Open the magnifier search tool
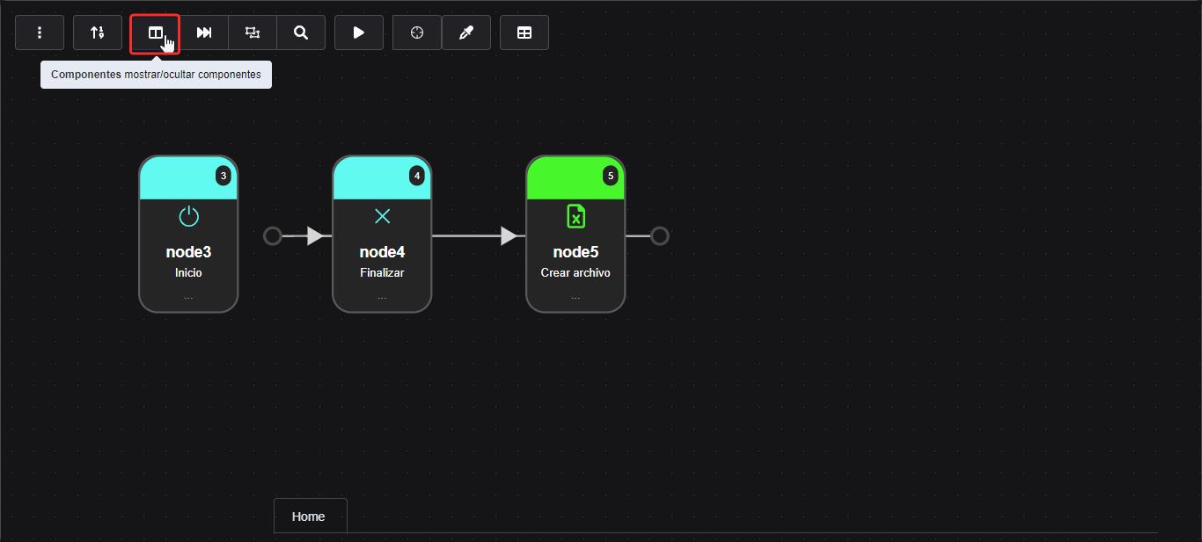Viewport: 1202px width, 542px height. [301, 33]
